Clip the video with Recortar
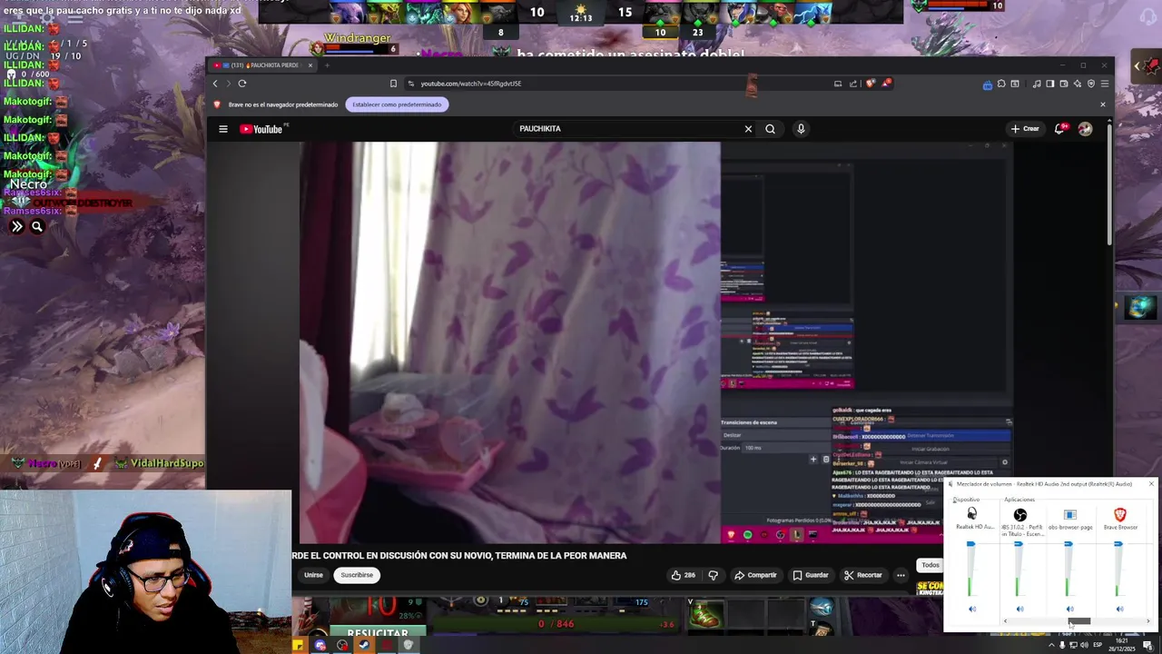 pos(863,575)
